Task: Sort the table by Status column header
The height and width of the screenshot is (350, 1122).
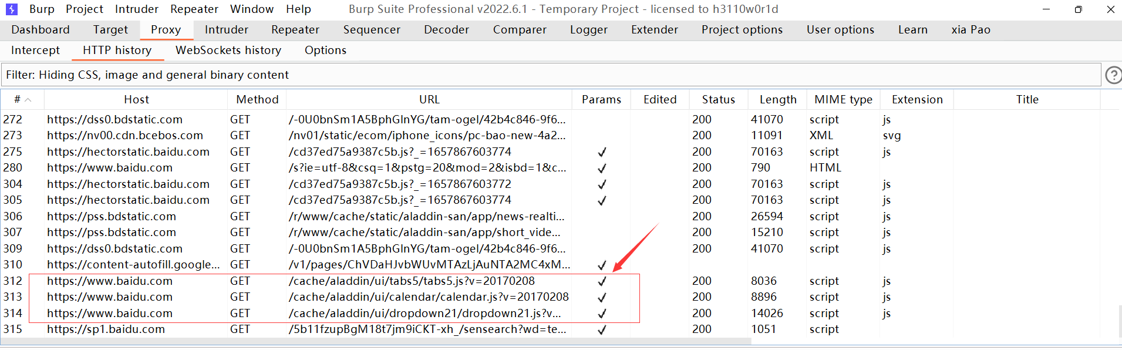Action: click(718, 100)
